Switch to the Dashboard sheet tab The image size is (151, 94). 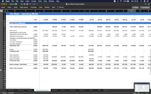point(21,90)
